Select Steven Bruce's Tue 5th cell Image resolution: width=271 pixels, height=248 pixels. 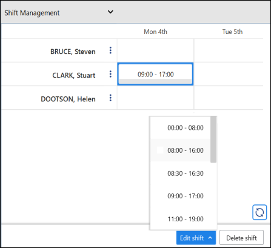click(229, 50)
